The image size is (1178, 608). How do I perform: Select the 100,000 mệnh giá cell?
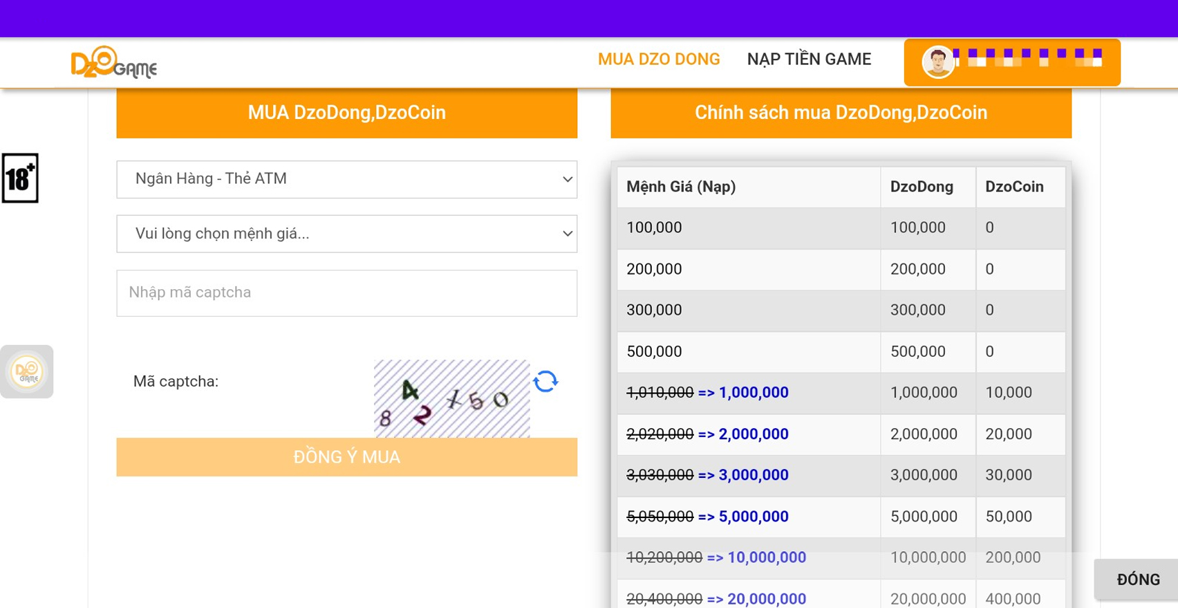click(x=749, y=228)
